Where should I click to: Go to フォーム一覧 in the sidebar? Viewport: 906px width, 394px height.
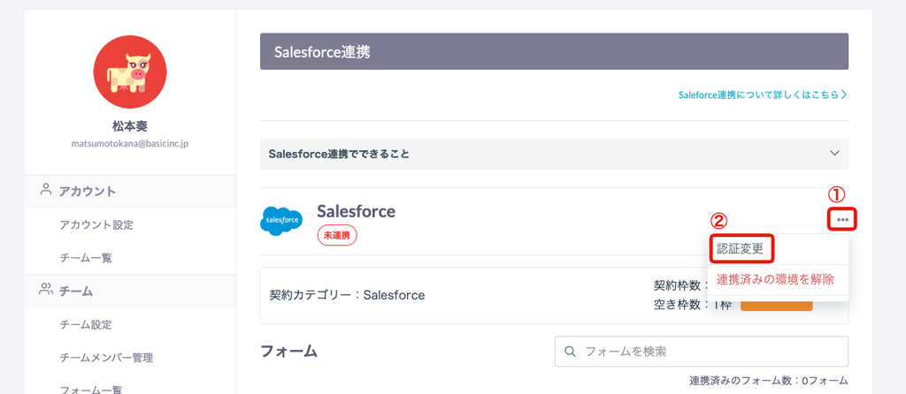pyautogui.click(x=91, y=390)
